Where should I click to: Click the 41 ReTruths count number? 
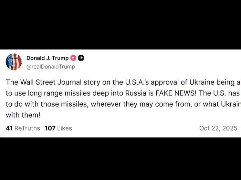(x=9, y=128)
